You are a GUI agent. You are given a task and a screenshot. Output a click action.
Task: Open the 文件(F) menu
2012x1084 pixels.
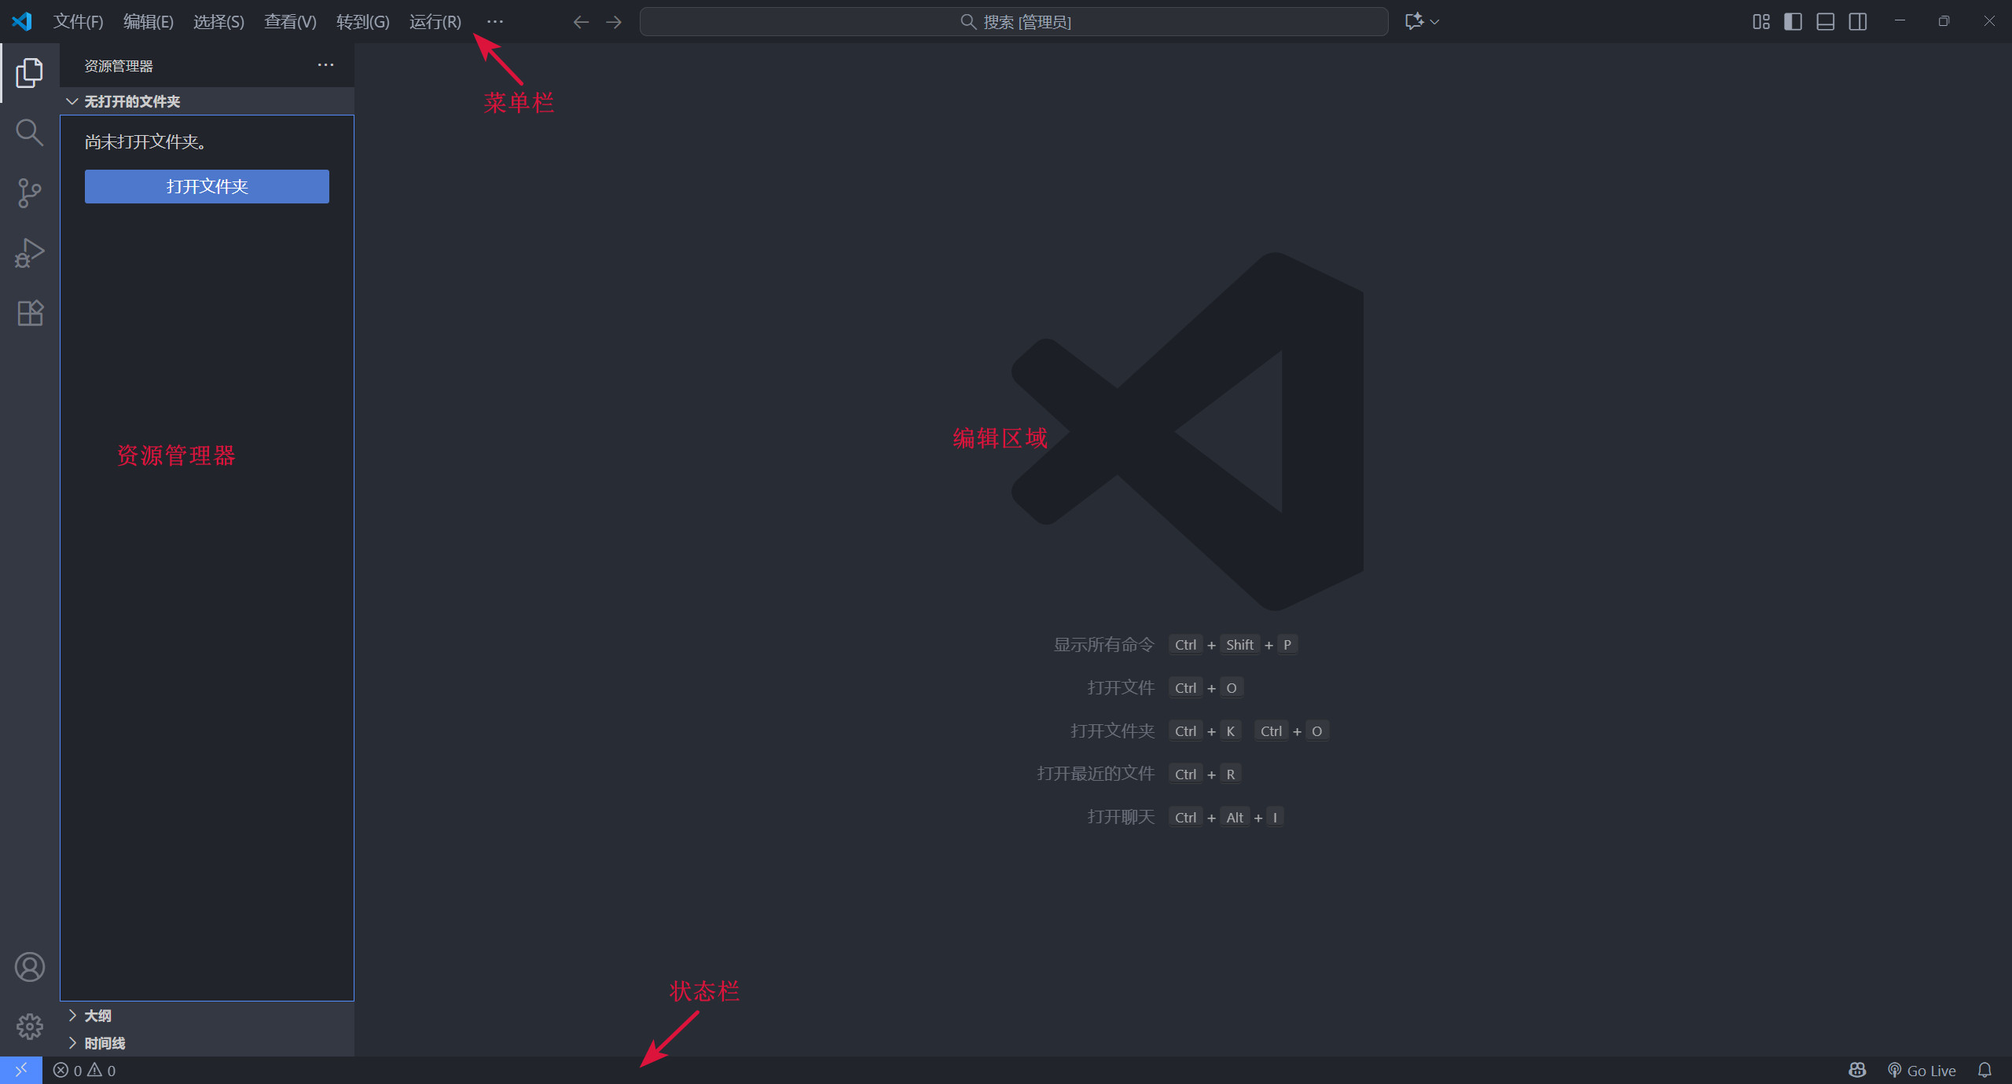click(78, 22)
